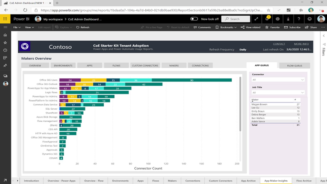Image resolution: width=327 pixels, height=184 pixels.
Task: Open the user profile avatar in header
Action: pos(321,19)
